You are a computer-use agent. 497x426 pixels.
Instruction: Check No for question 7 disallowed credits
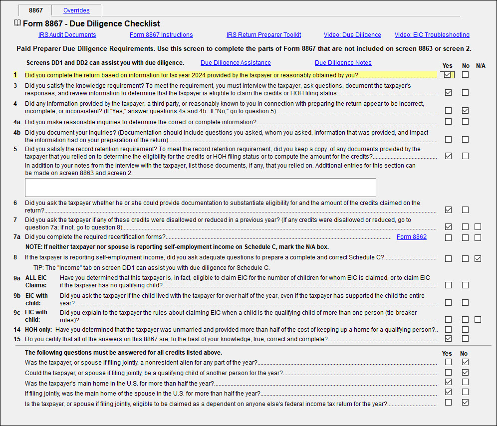coord(465,227)
